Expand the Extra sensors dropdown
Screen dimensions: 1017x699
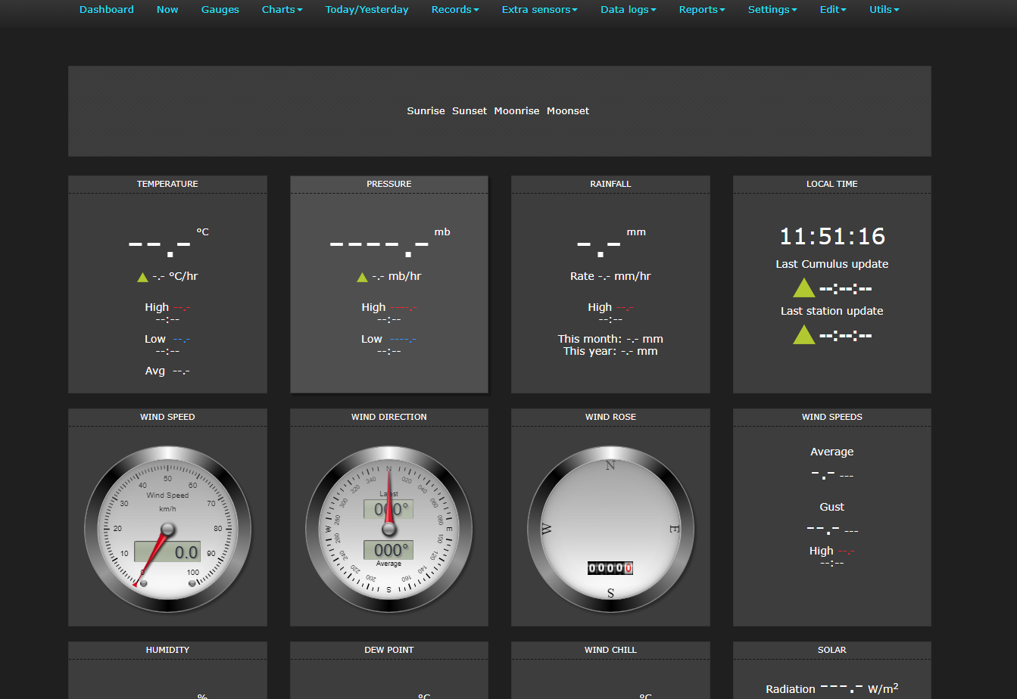(x=539, y=10)
